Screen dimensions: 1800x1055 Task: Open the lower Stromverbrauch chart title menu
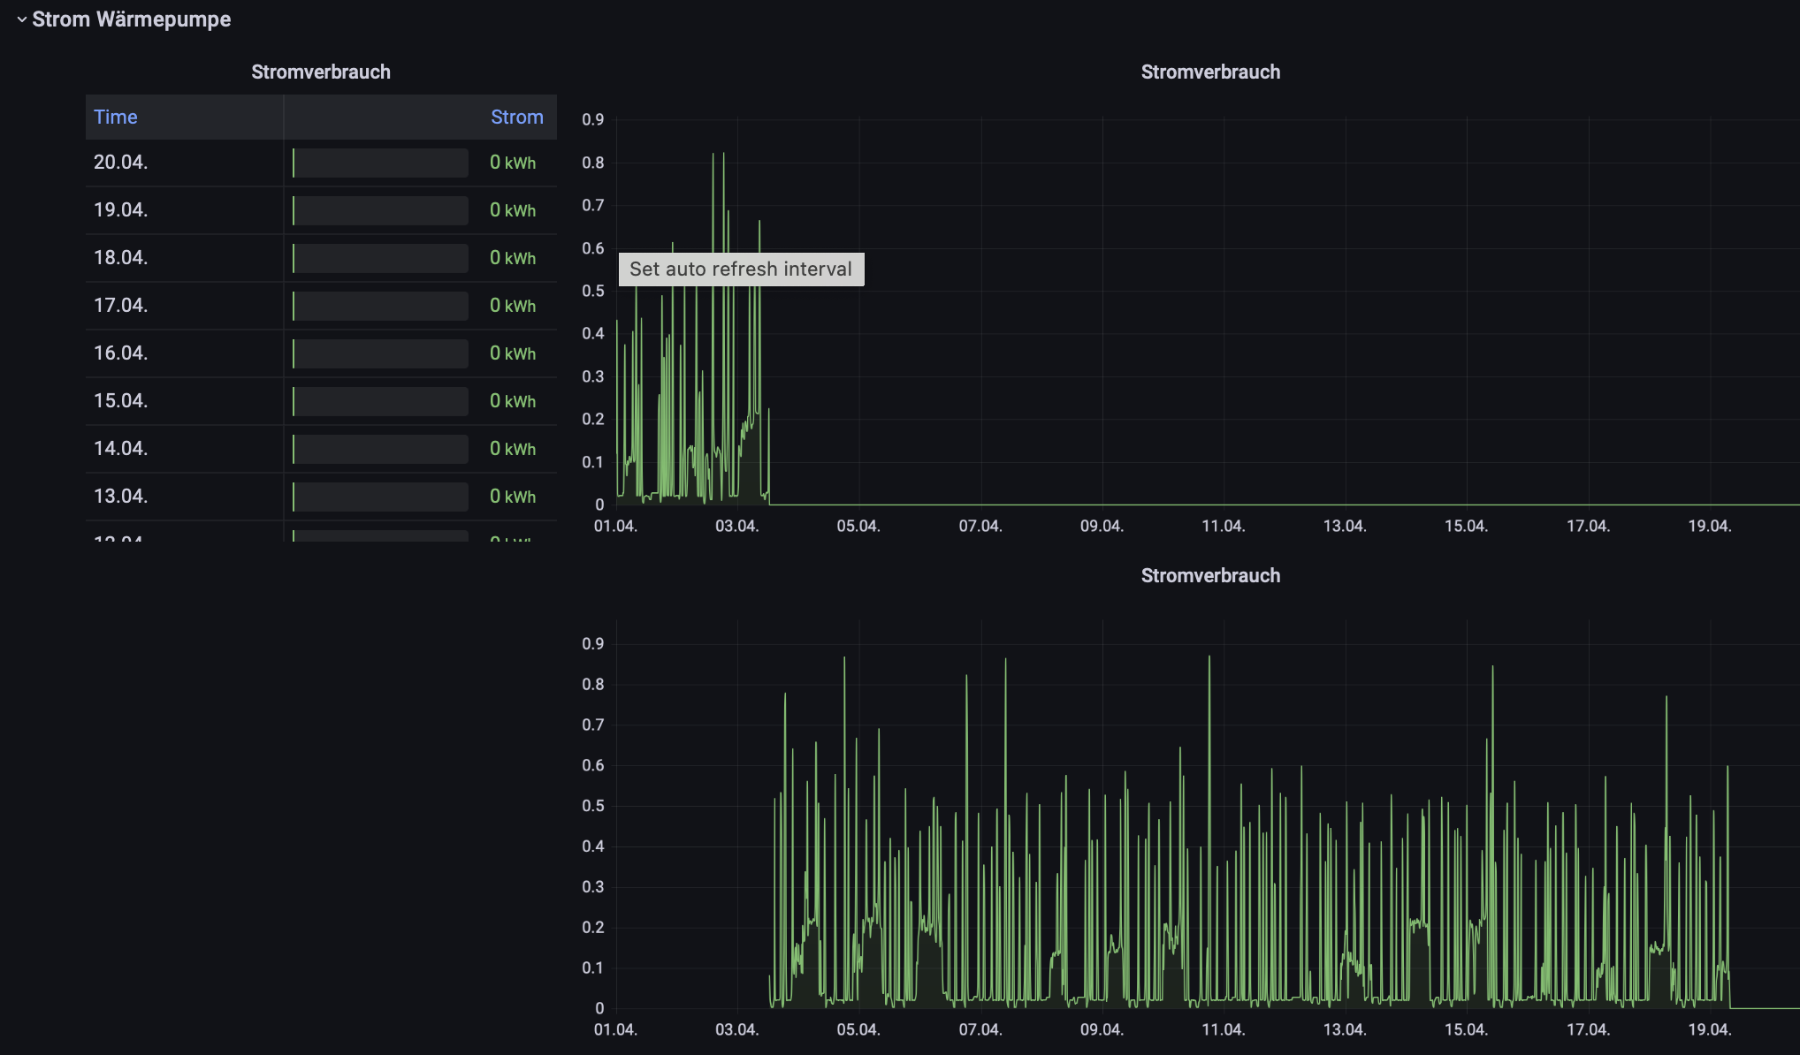(1209, 576)
